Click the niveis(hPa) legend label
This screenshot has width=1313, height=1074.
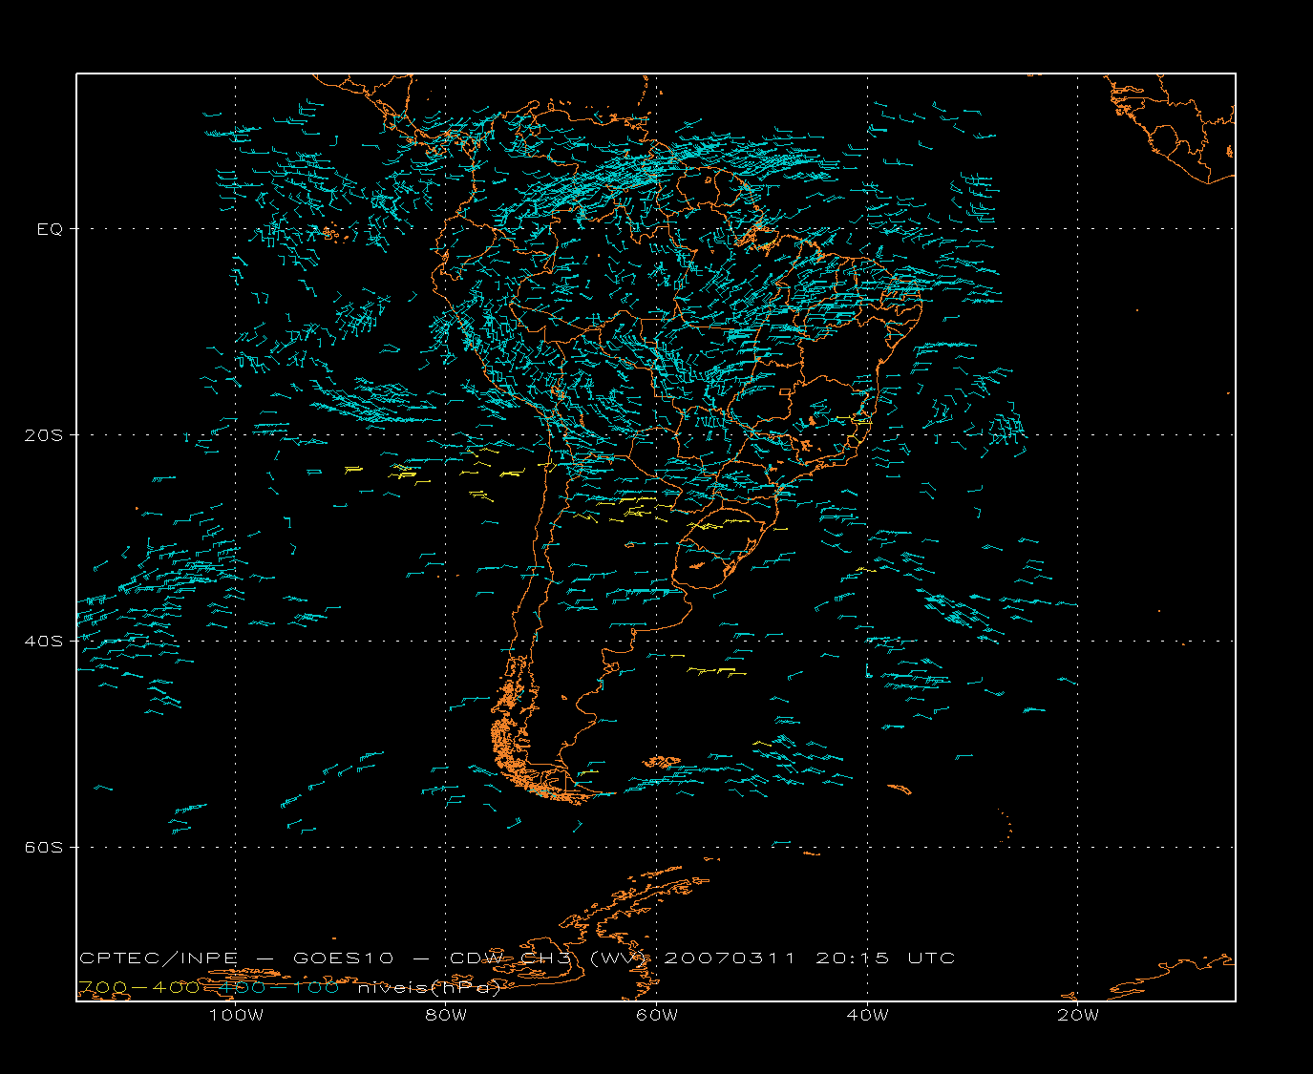[429, 987]
